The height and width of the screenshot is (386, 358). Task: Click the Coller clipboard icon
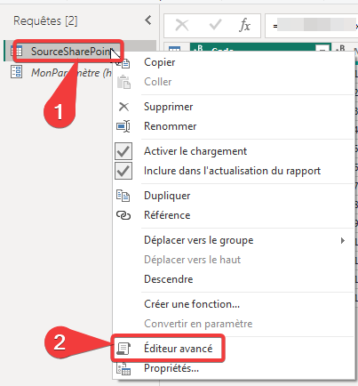(x=123, y=82)
